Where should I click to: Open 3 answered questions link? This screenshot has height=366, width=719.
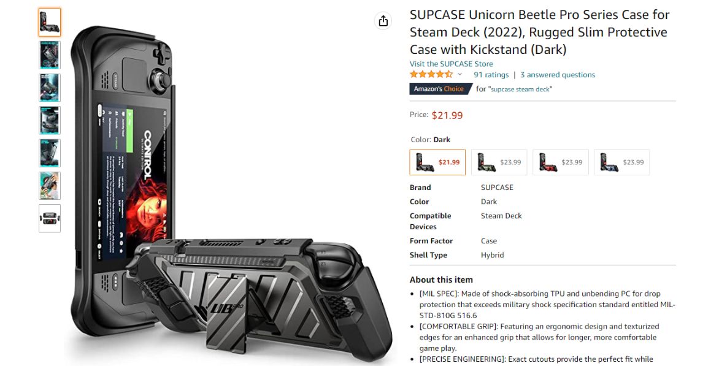point(558,75)
